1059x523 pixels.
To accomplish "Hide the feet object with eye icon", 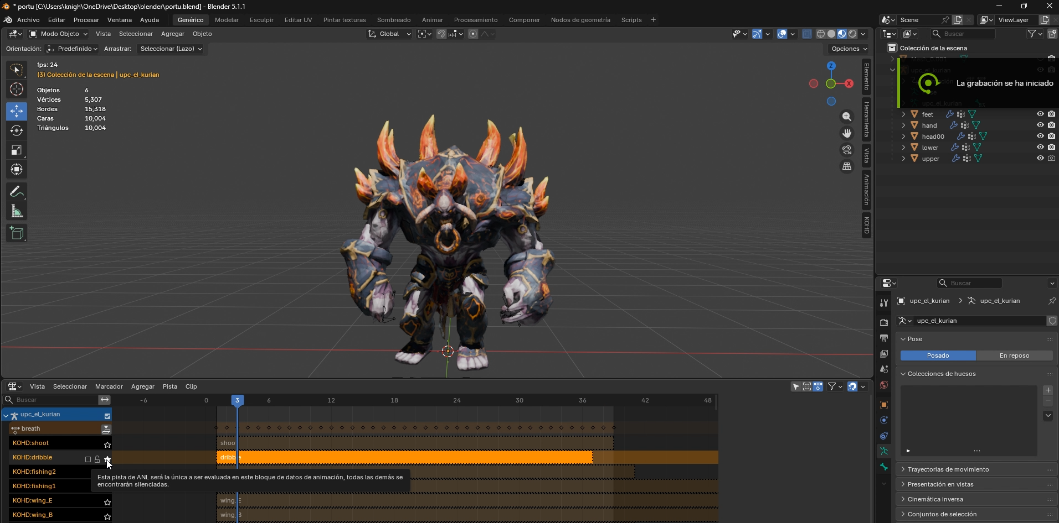I will coord(1040,114).
